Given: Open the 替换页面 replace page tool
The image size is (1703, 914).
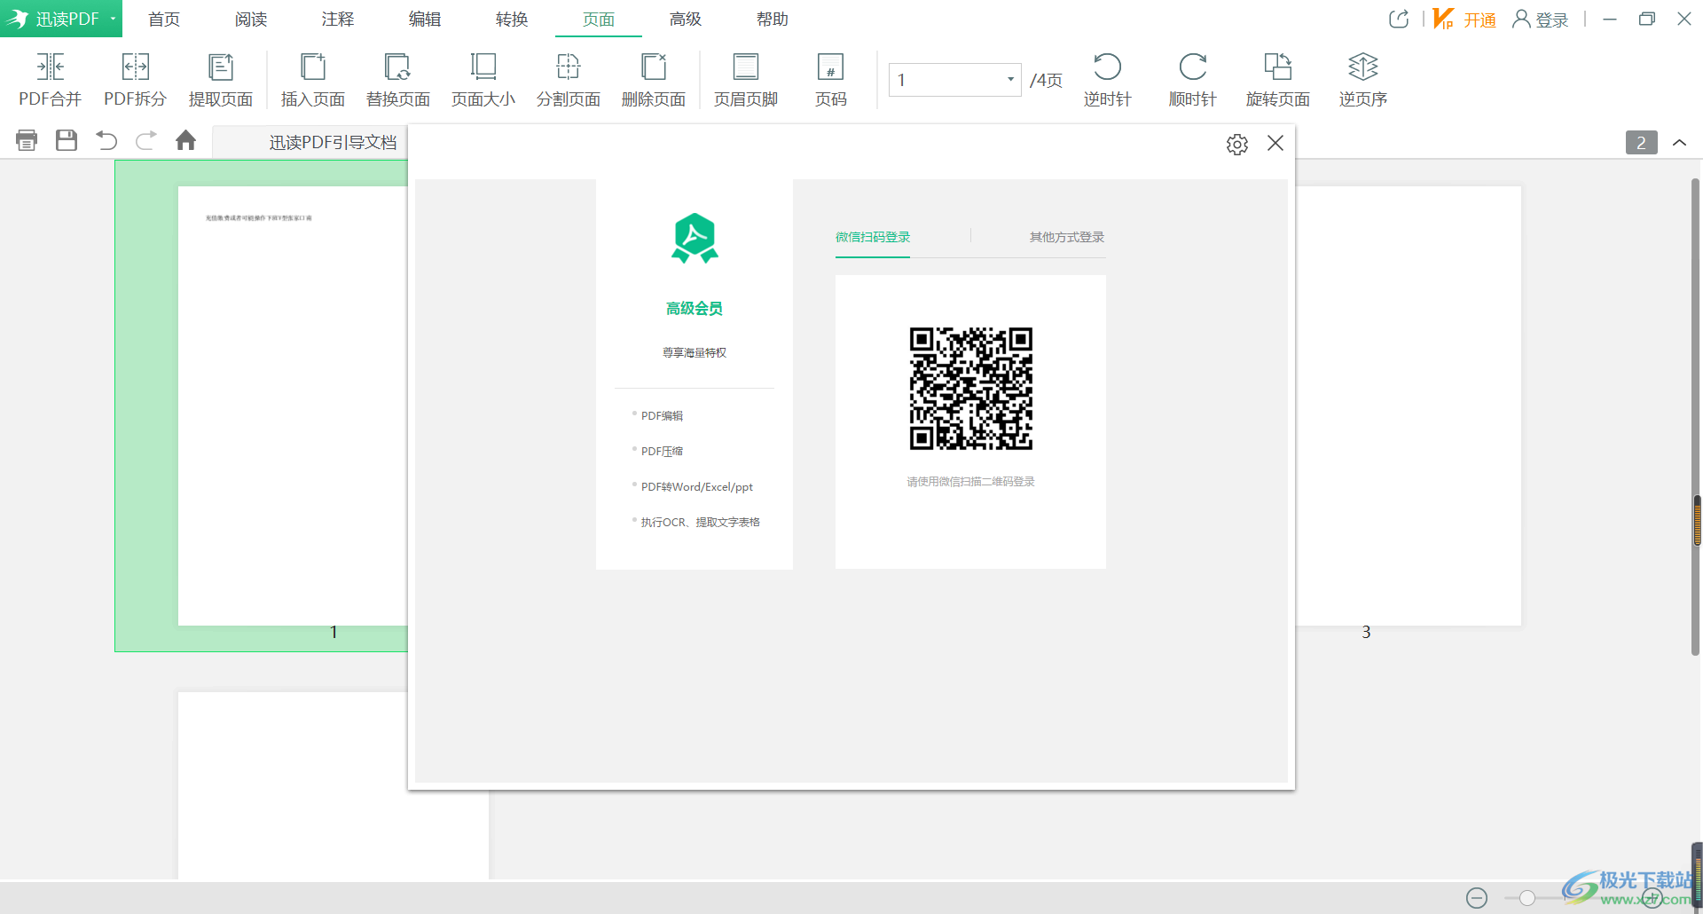Looking at the screenshot, I should pos(398,80).
